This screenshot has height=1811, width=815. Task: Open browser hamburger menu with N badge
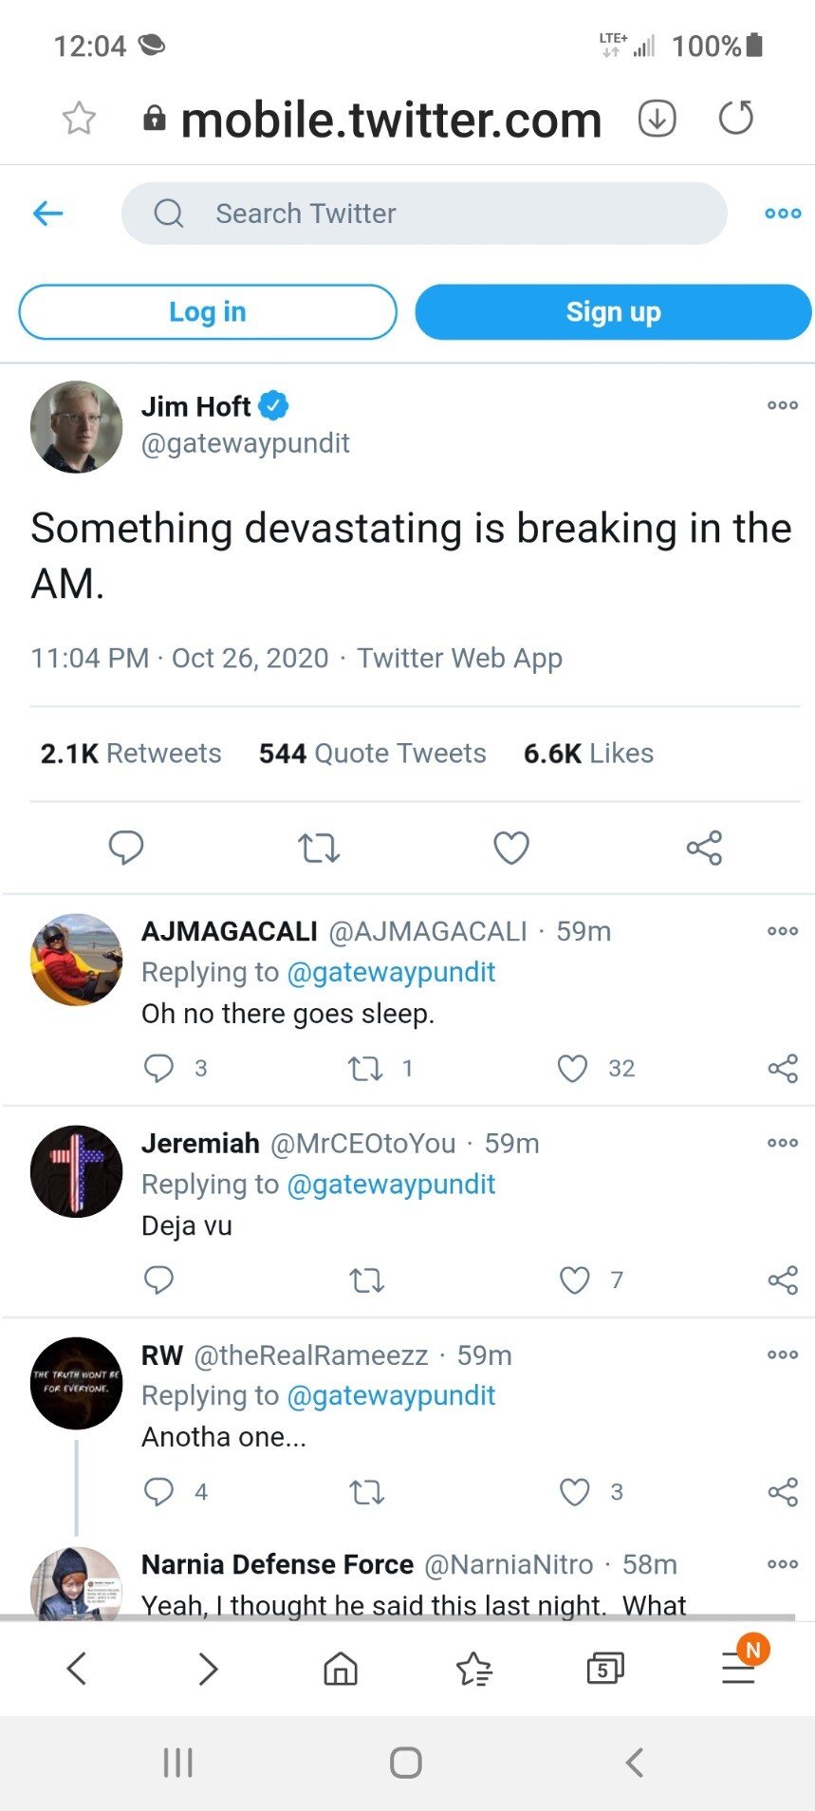coord(738,1666)
